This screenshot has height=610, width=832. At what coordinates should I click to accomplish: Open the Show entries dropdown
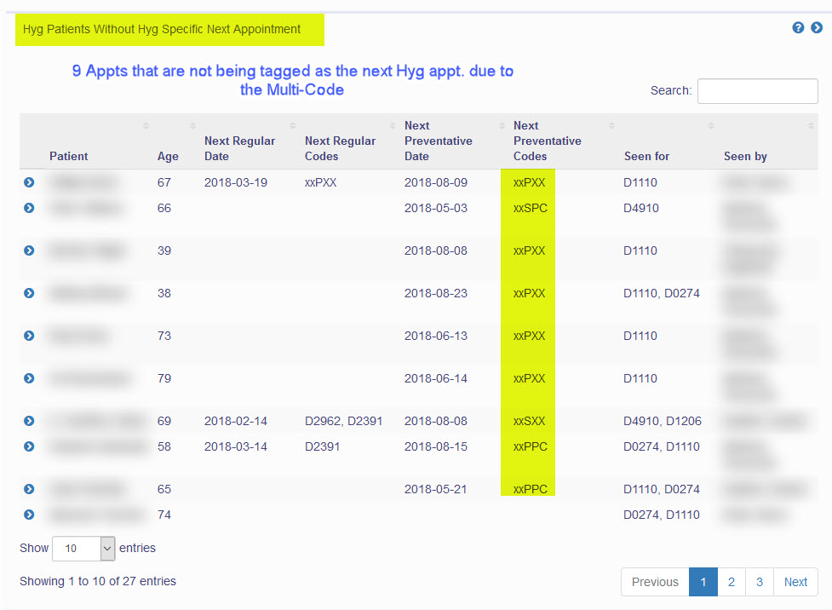point(83,548)
